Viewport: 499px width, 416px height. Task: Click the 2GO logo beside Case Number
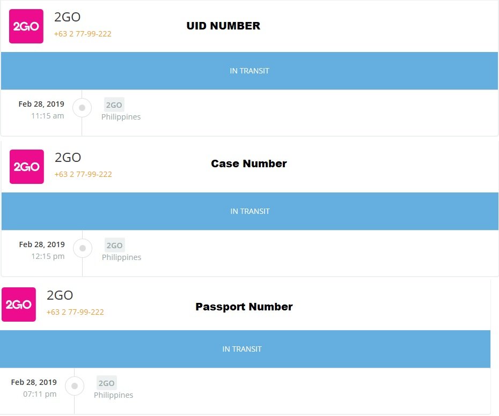tap(27, 167)
